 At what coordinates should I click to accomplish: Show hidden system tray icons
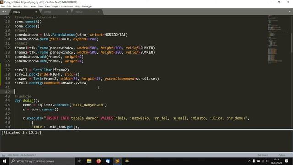pos(249,161)
